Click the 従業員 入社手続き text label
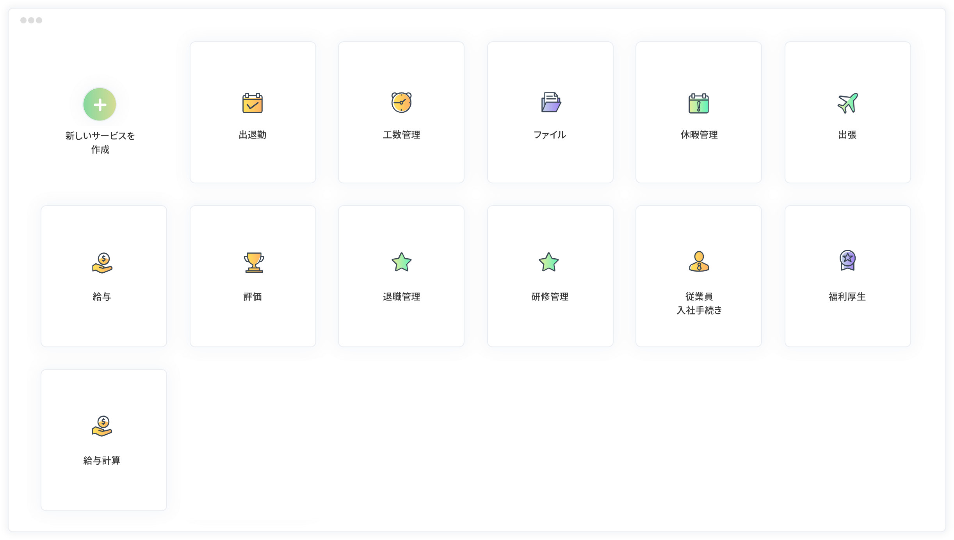The image size is (954, 540). coord(699,304)
